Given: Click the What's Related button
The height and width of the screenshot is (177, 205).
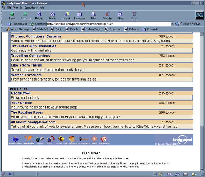Looking at the screenshot, I should [188, 24].
